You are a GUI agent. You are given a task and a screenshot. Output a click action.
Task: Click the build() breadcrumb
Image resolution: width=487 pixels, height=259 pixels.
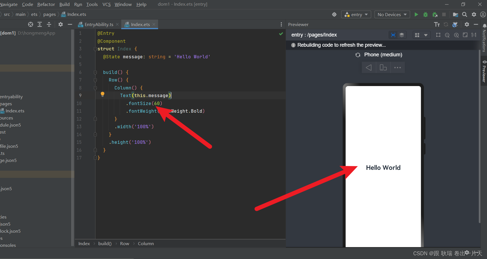click(x=105, y=244)
